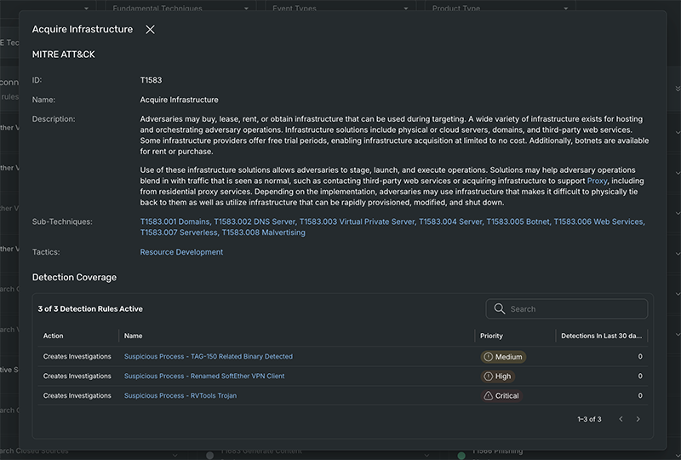This screenshot has height=460, width=681.
Task: Sort table by Action column header
Action: [53, 336]
